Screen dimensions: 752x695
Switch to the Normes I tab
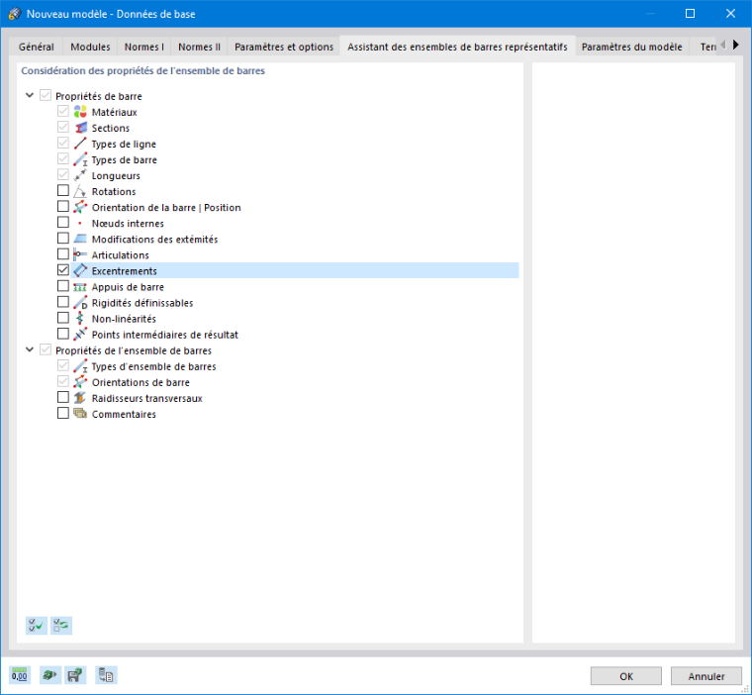(143, 47)
